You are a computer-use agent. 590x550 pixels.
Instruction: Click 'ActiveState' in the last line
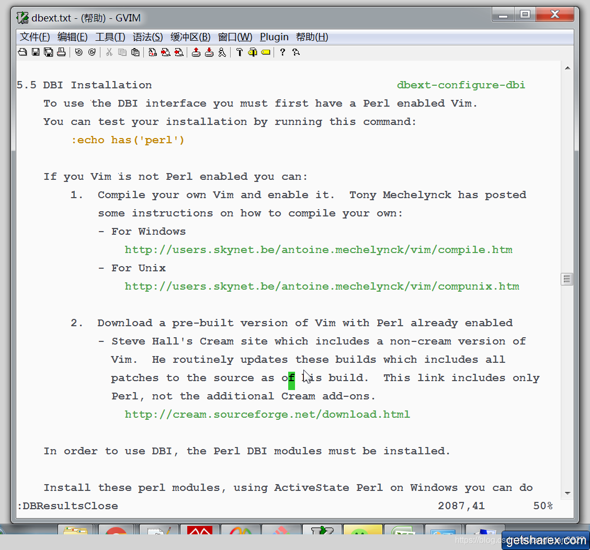pyautogui.click(x=312, y=488)
